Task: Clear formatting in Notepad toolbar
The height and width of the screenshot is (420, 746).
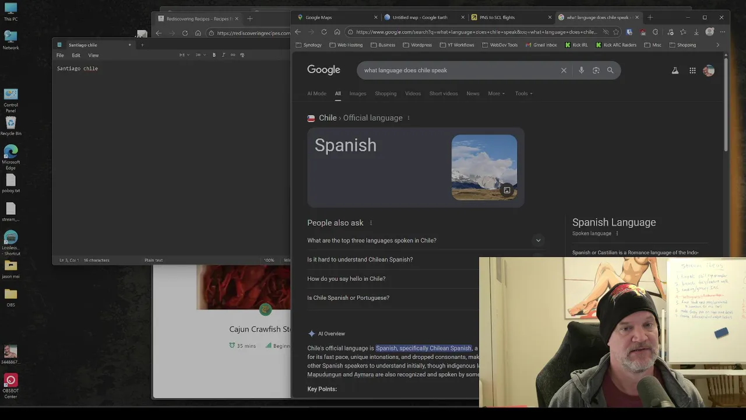Action: click(x=242, y=55)
